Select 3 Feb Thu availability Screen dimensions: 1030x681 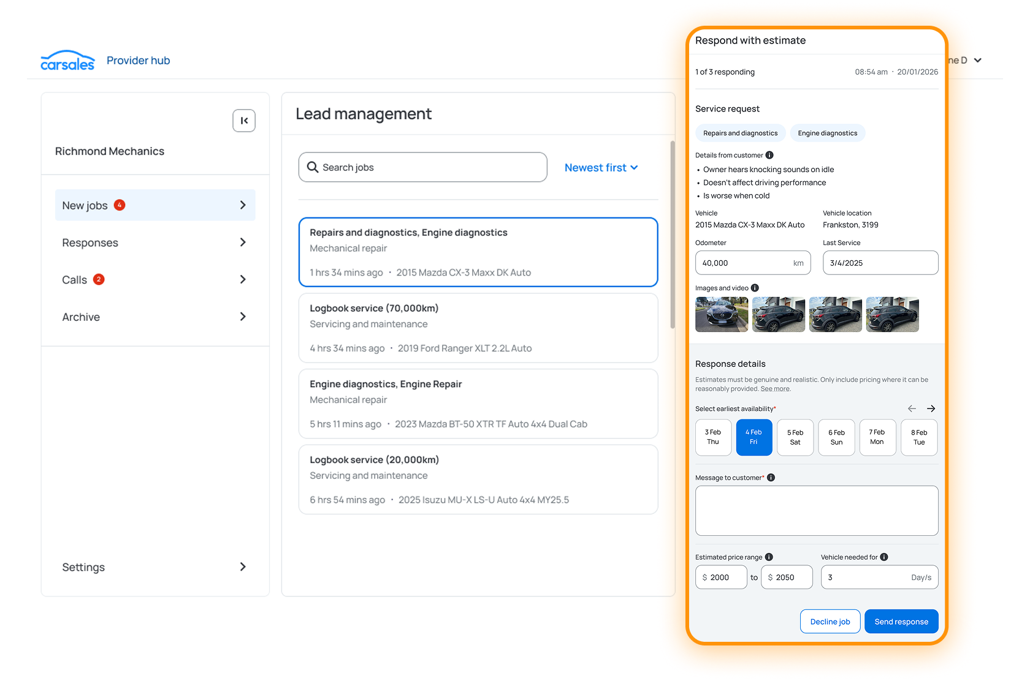713,437
